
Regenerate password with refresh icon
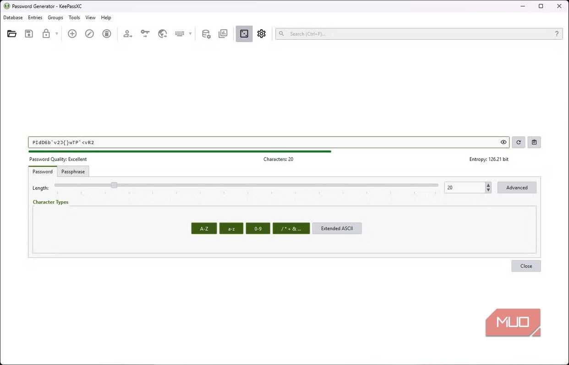[x=519, y=142]
